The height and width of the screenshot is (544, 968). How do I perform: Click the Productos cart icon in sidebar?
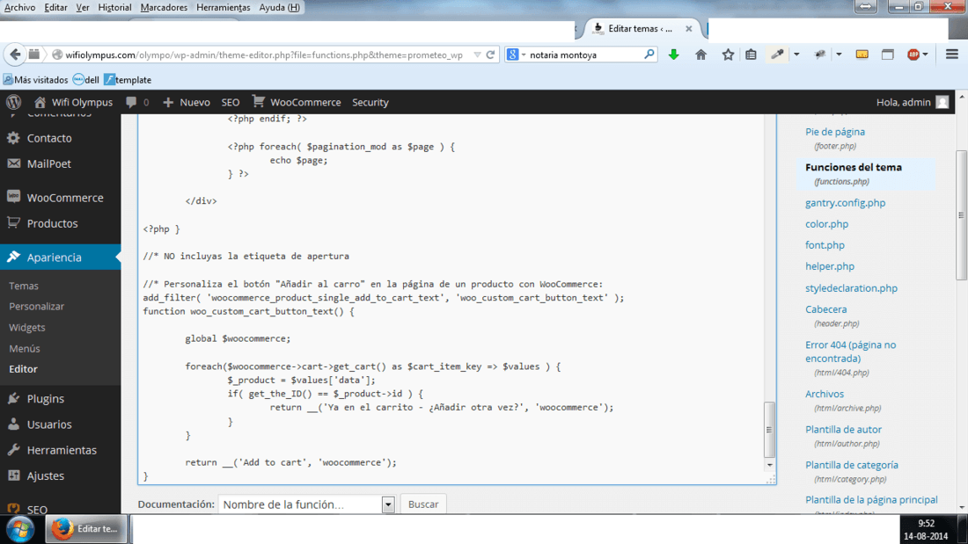[x=13, y=222]
